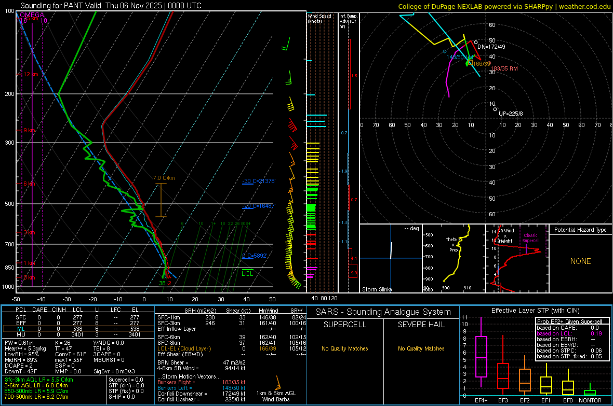Click the 1km & 6km AGL wind barbs icon
This screenshot has width=613, height=406.
tap(278, 384)
